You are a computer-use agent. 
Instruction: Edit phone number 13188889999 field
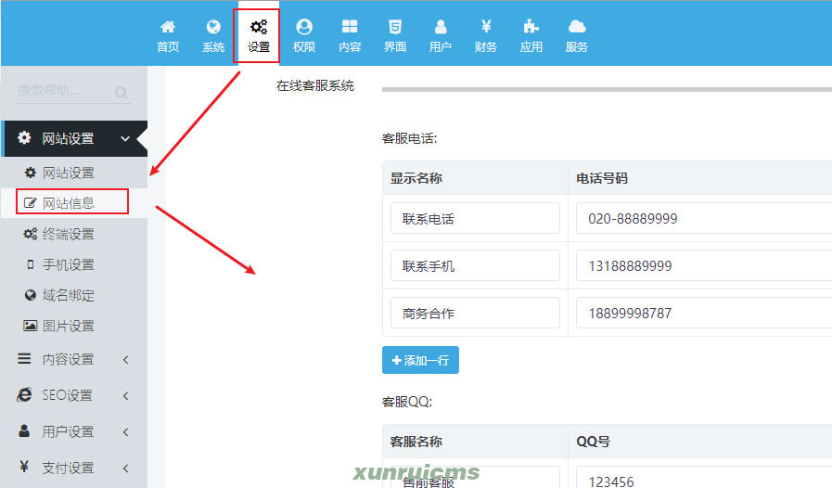point(704,265)
